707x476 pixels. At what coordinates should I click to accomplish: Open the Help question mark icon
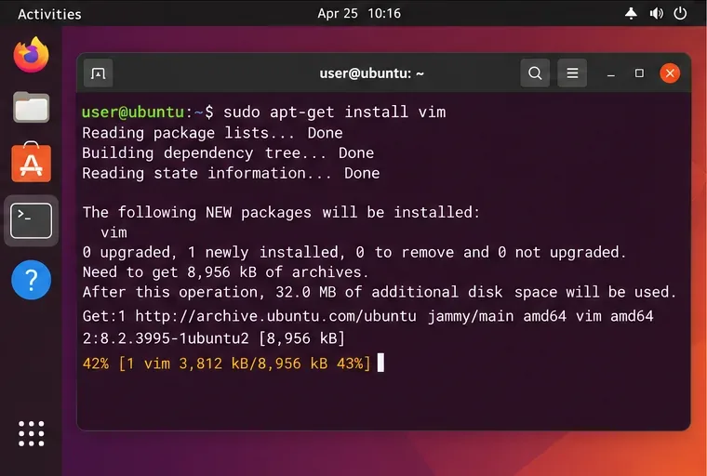tap(31, 280)
